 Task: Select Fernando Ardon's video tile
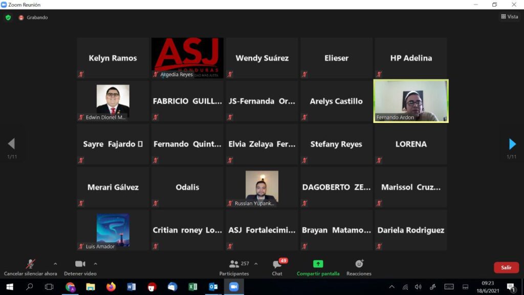point(411,101)
